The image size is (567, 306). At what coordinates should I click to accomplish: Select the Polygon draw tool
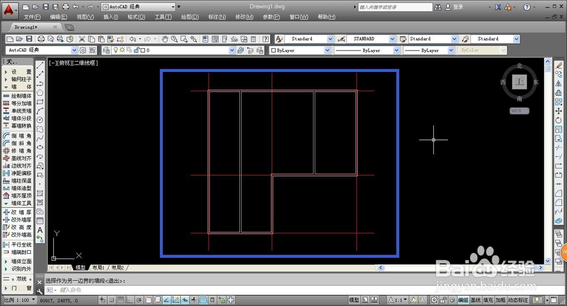click(40, 93)
